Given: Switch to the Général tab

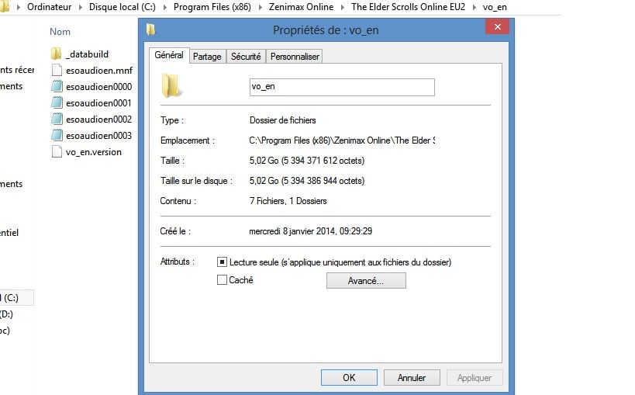Looking at the screenshot, I should tap(169, 55).
